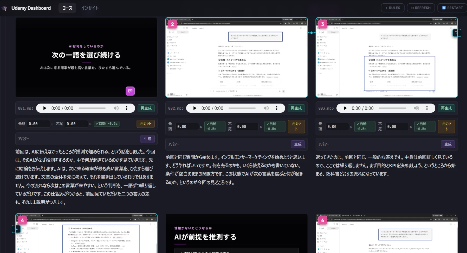This screenshot has height=253, width=467.
Task: Generate avatar for slide 1 with 生成
Action: [148, 139]
